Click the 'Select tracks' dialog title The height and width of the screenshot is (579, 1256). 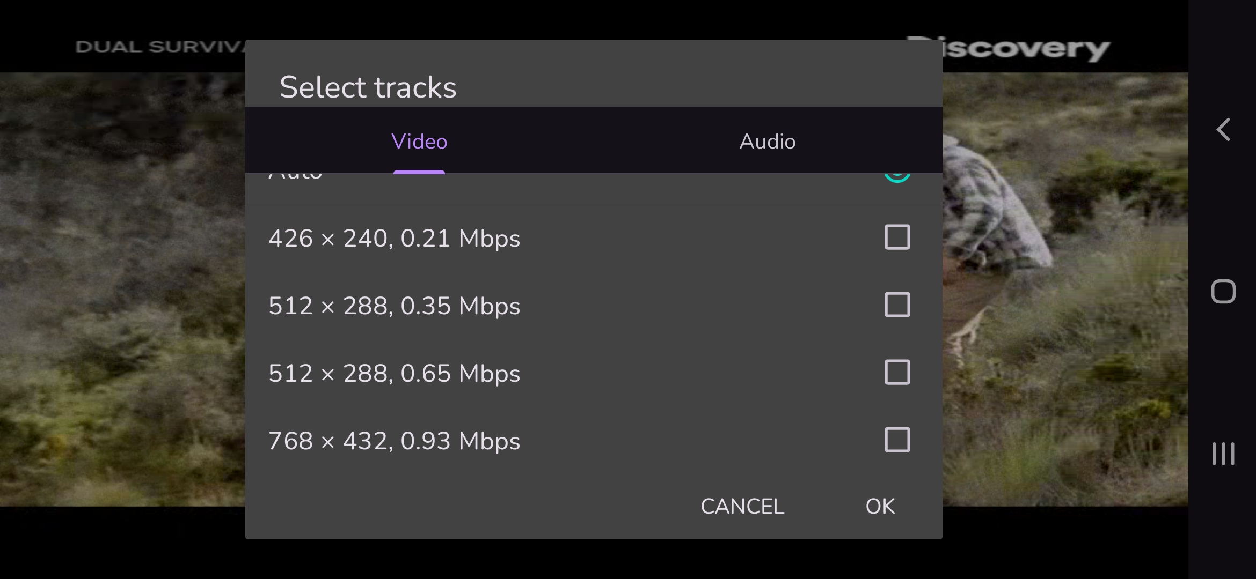pos(368,87)
